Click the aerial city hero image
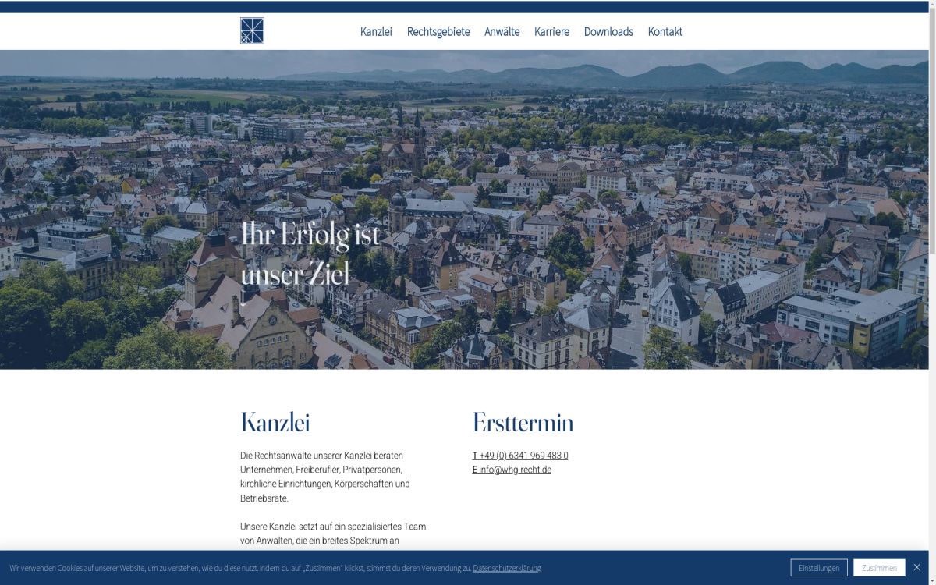This screenshot has height=585, width=936. pos(624,195)
